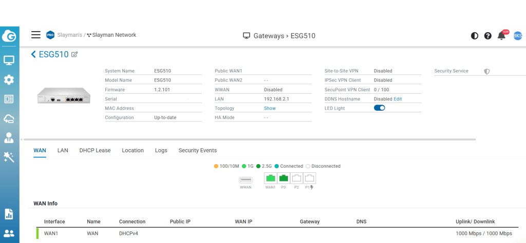Click the PRO hexagon badge
The height and width of the screenshot is (243, 526).
coord(50,35)
